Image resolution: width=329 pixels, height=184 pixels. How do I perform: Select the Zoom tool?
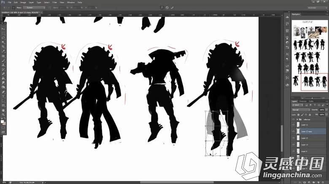pos(3,115)
